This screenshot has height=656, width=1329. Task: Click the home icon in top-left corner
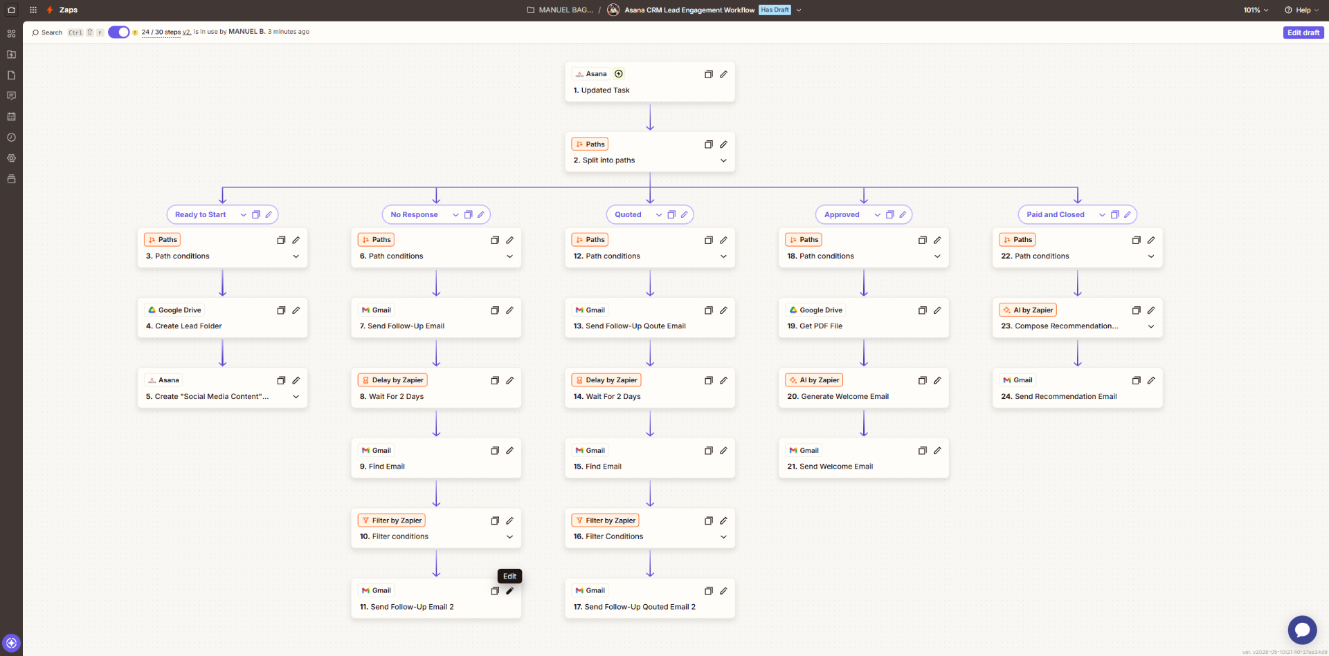pyautogui.click(x=11, y=10)
